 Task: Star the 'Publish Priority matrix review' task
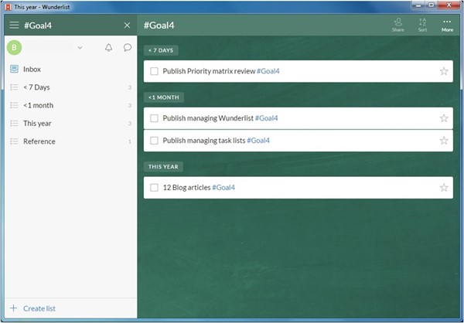(444, 71)
